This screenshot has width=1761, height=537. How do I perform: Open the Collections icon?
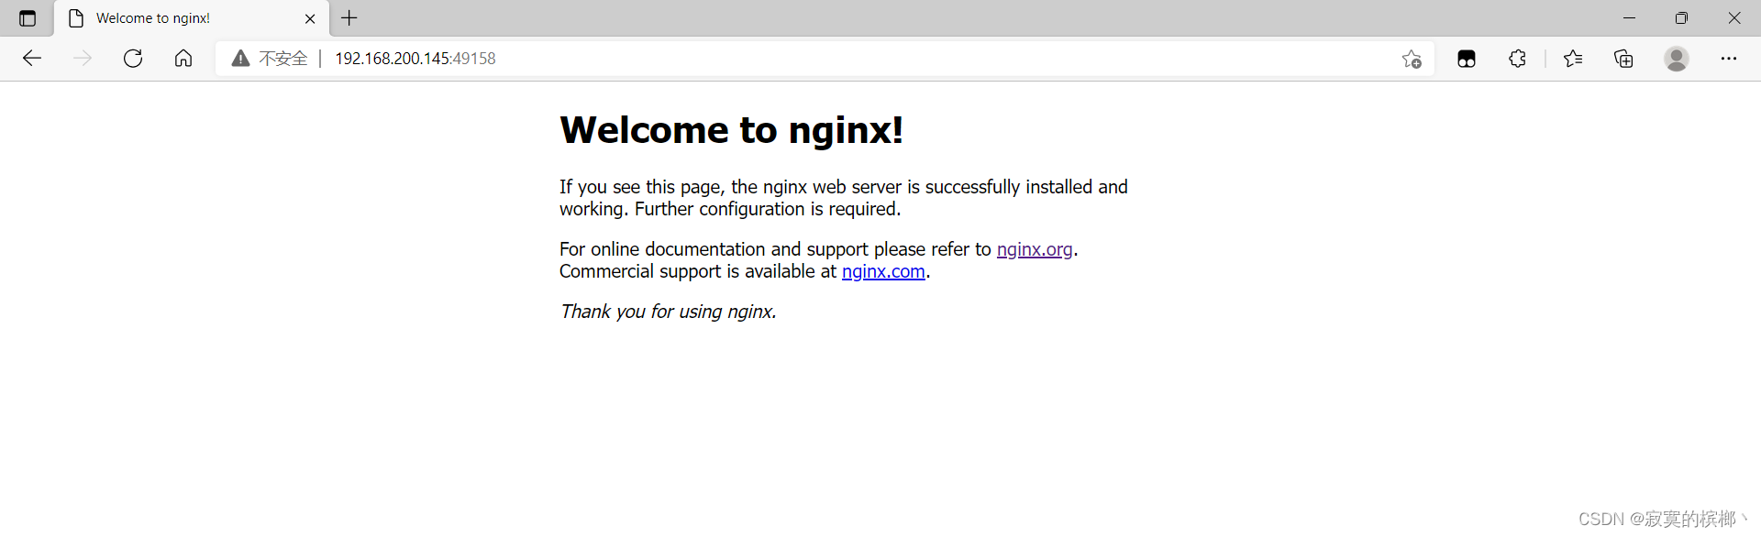coord(1623,59)
